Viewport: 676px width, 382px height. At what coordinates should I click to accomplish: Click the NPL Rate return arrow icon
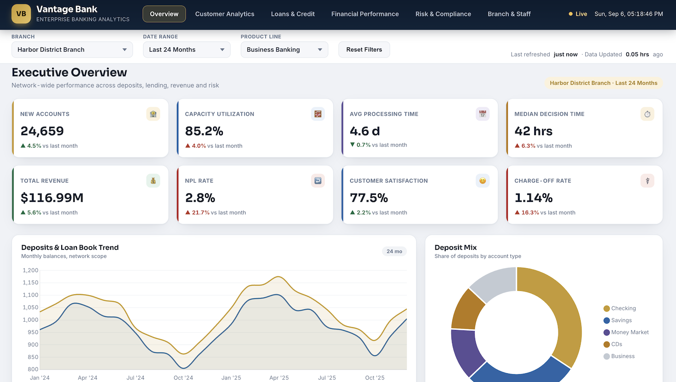pos(318,181)
